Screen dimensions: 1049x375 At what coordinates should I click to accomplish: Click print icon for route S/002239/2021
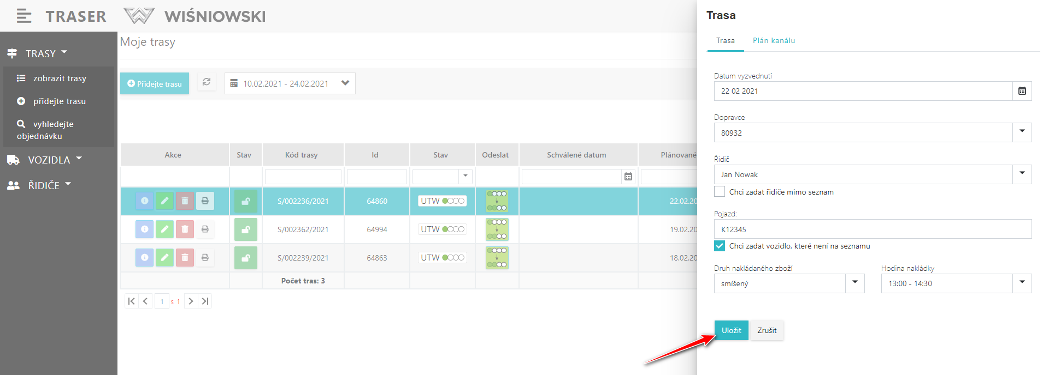click(205, 258)
